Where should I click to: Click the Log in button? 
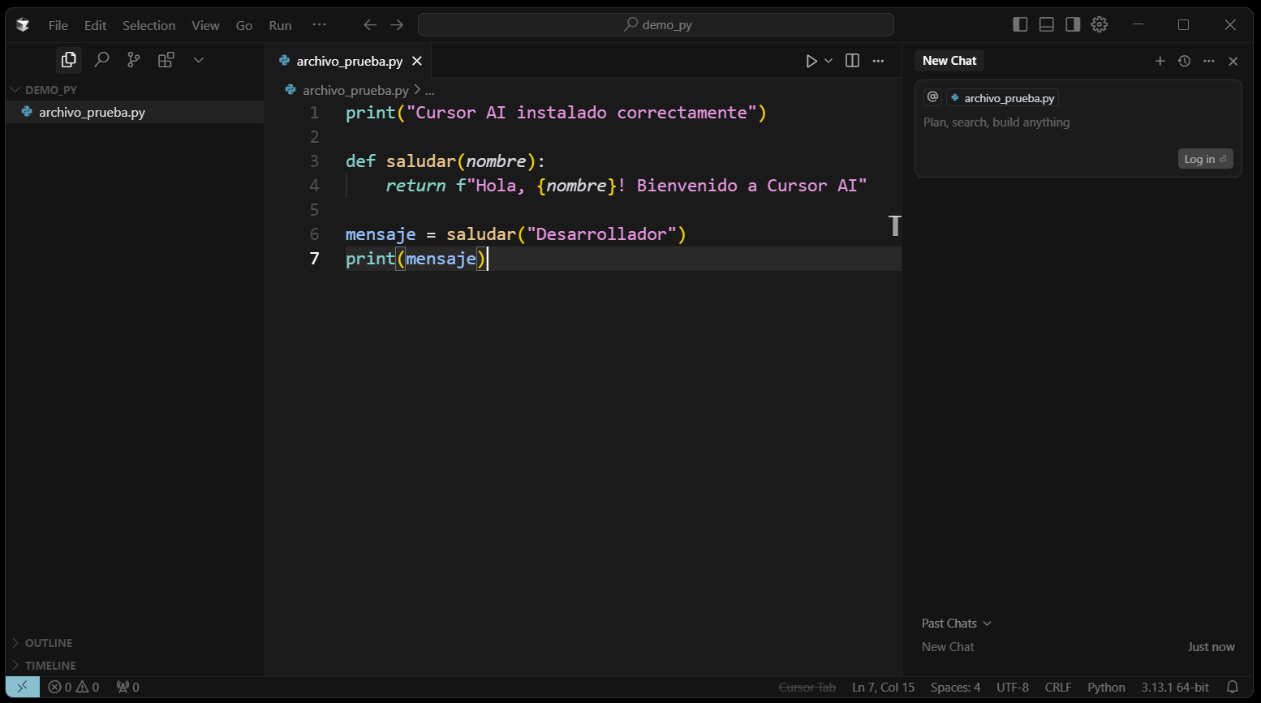point(1205,159)
